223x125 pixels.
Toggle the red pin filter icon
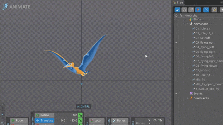pos(198,10)
